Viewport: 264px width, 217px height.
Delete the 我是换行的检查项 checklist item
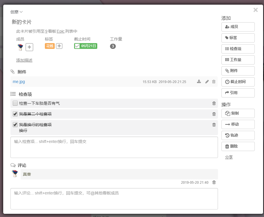214,125
